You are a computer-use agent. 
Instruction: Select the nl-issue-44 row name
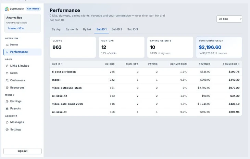(60, 96)
